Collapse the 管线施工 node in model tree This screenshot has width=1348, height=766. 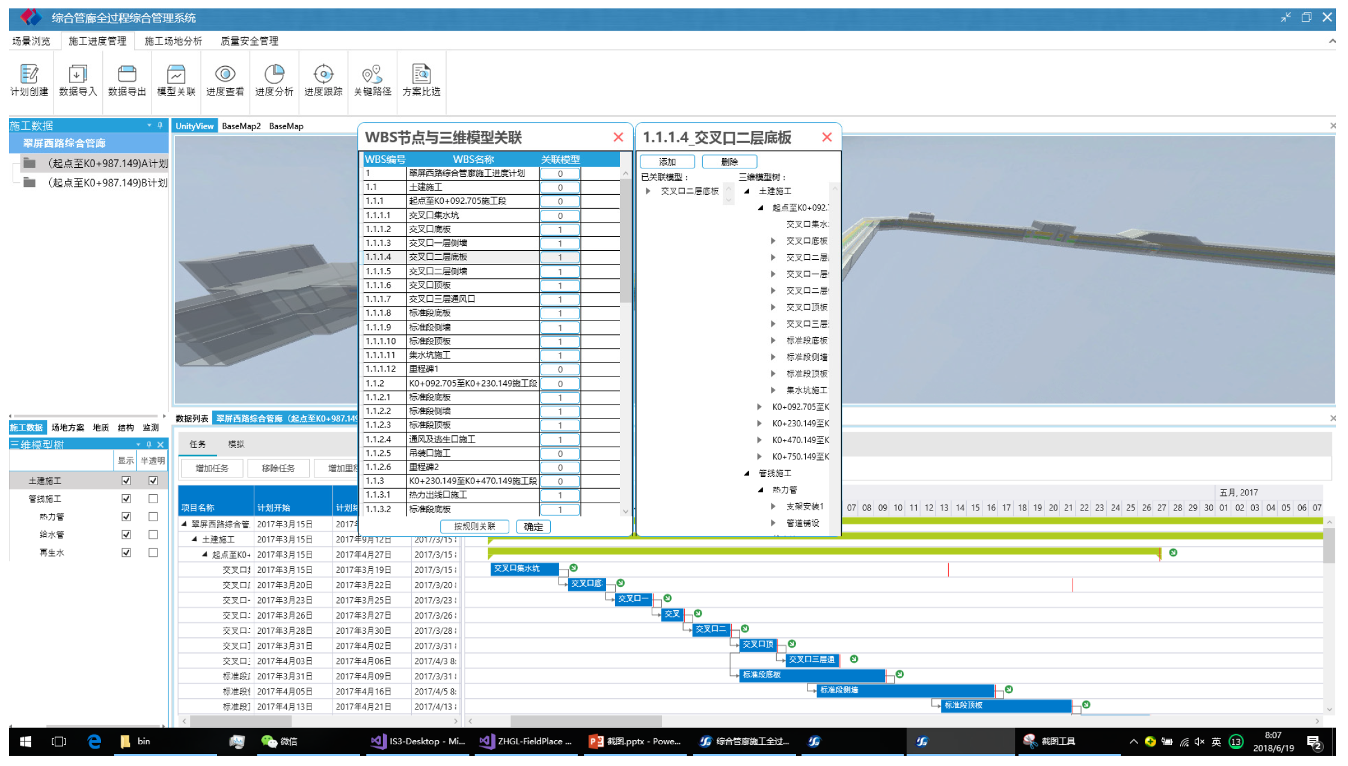coord(747,473)
